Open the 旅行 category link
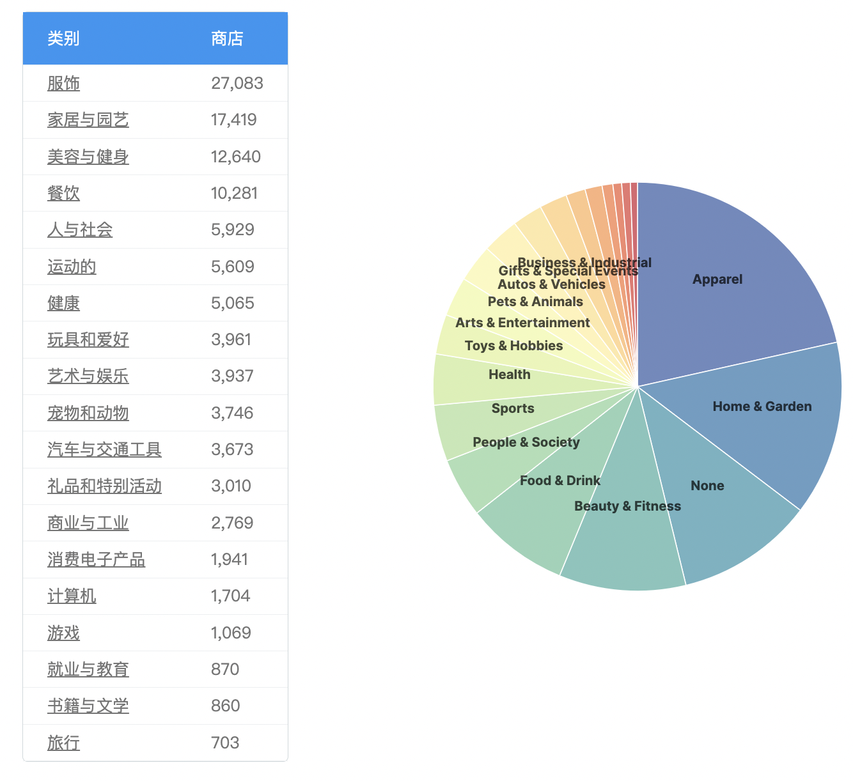The width and height of the screenshot is (853, 781). [x=63, y=743]
